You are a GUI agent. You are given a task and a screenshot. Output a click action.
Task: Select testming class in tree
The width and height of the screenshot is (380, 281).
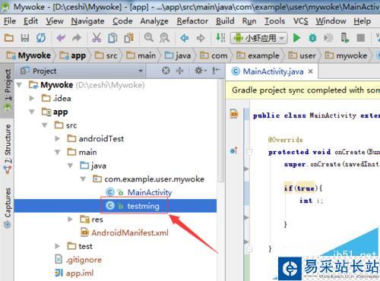point(143,206)
